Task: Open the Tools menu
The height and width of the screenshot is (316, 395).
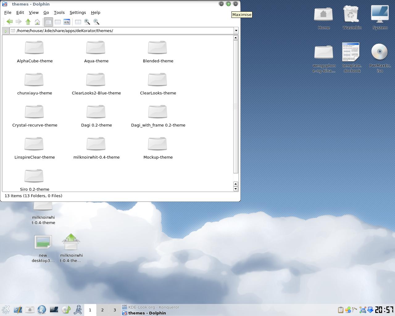Action: [59, 12]
